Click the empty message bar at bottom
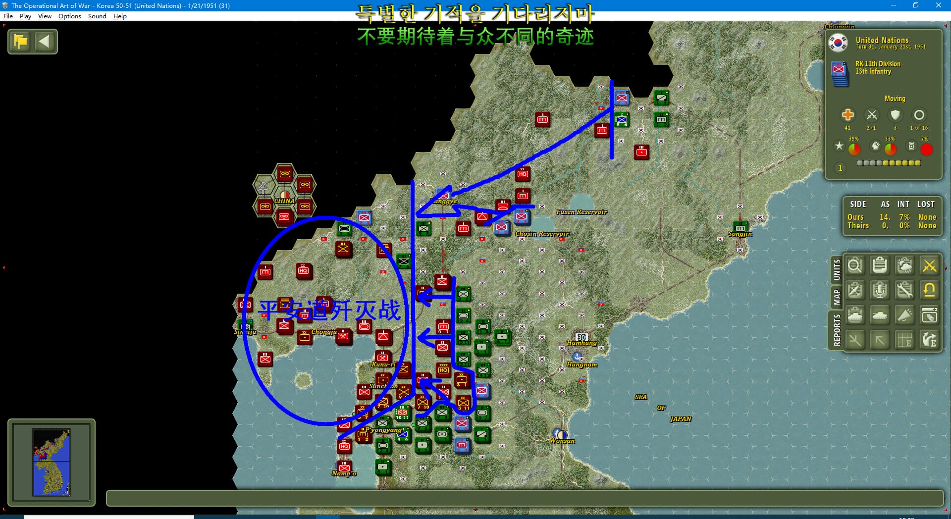 [525, 498]
